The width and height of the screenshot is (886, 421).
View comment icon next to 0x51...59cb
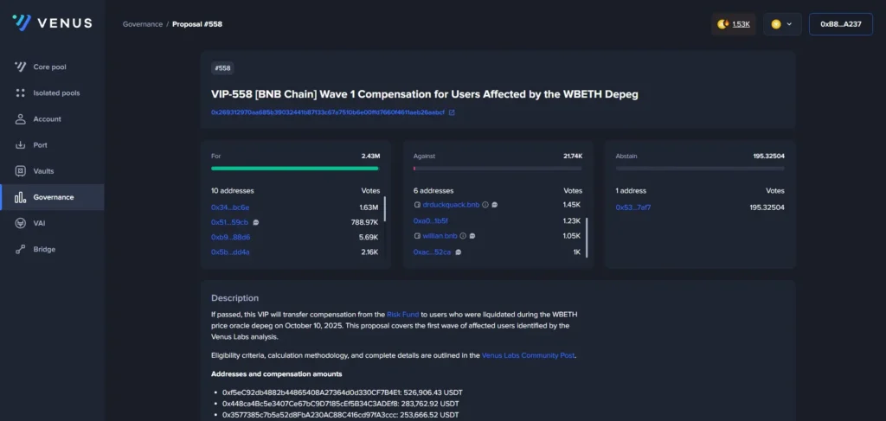[256, 222]
